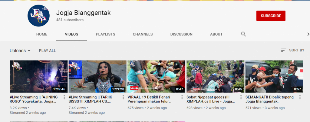Subscribe to Jogja Blanggentak channel
This screenshot has height=122, width=310.
271,16
